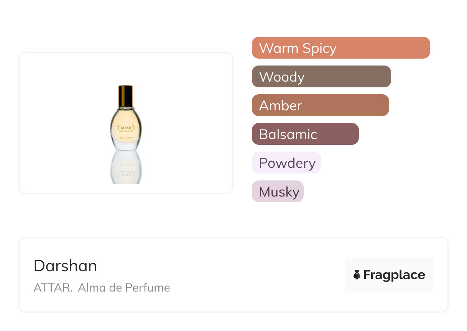Image resolution: width=467 pixels, height=331 pixels.
Task: Click the clear glass base of the bottle
Action: click(x=126, y=145)
